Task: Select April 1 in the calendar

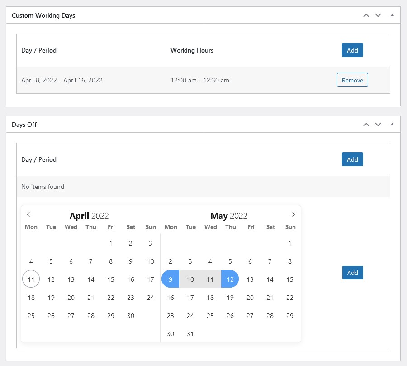Action: click(x=111, y=243)
